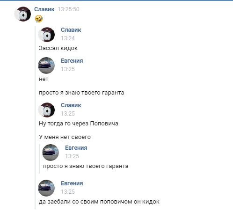Open Славик avatar in the 13:24 forwarded message
Image resolution: width=233 pixels, height=219 pixels.
click(46, 35)
